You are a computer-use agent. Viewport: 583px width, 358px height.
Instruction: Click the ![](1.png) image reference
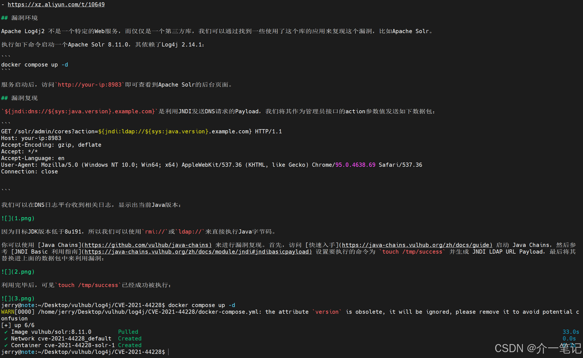tap(18, 218)
